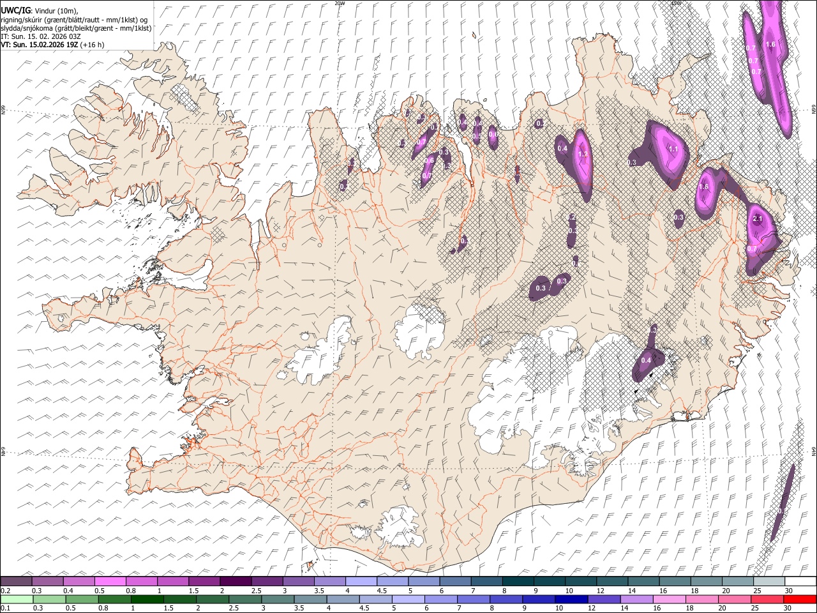Select the darkest purple swatch labeled 2 in top legend

(236, 581)
